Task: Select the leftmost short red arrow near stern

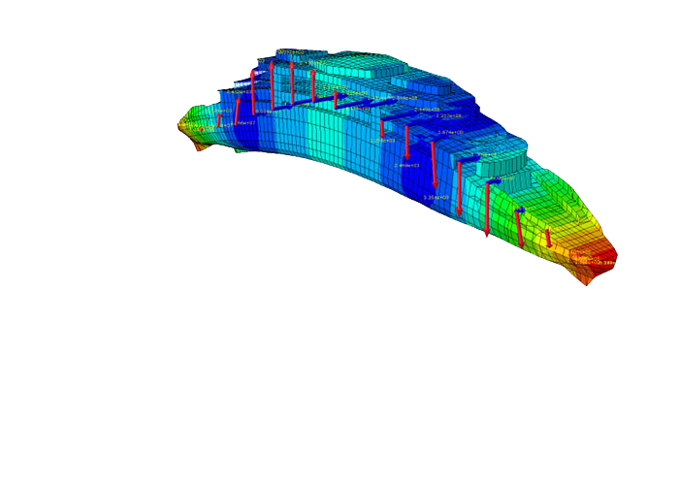Action: pos(219,121)
